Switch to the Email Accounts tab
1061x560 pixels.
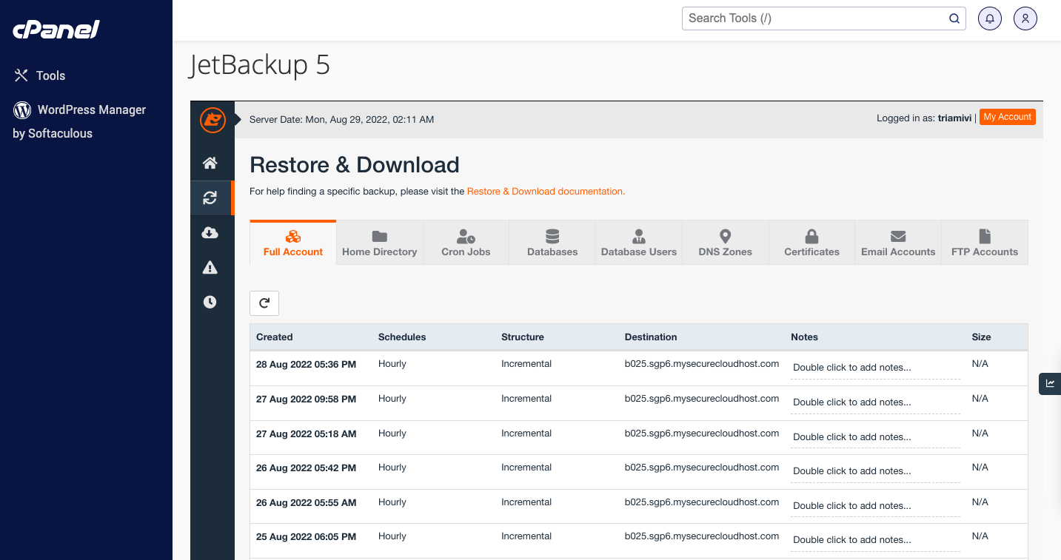898,243
